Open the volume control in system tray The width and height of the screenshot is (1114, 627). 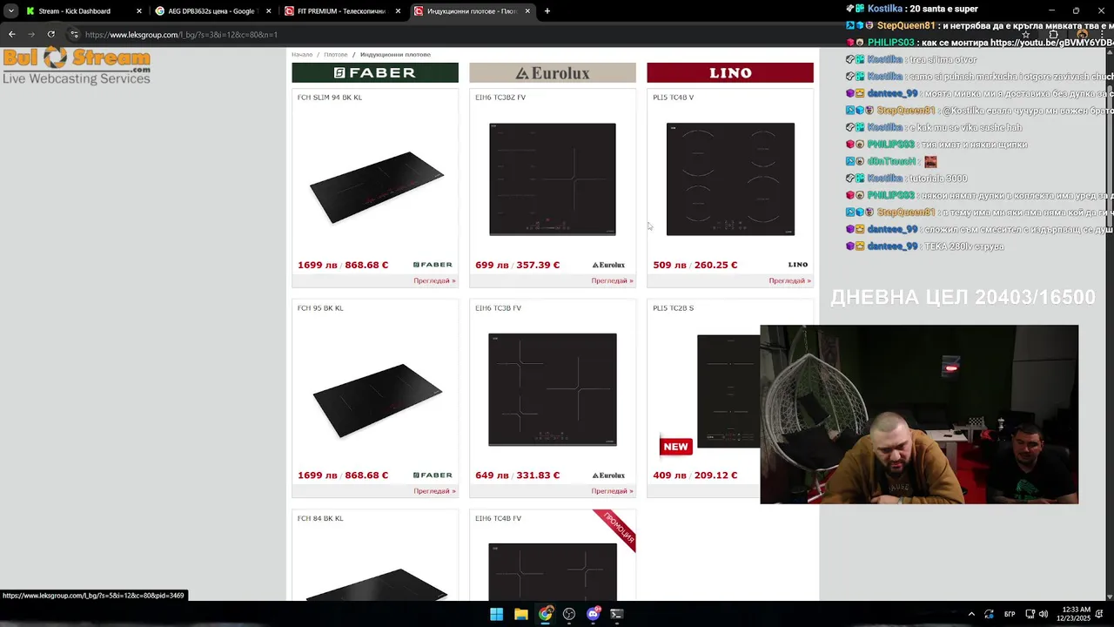point(1043,614)
